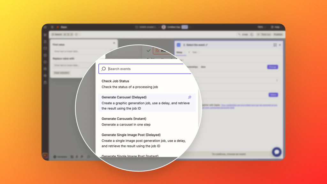Click the Publish button
The width and height of the screenshot is (327, 184).
coord(278,34)
